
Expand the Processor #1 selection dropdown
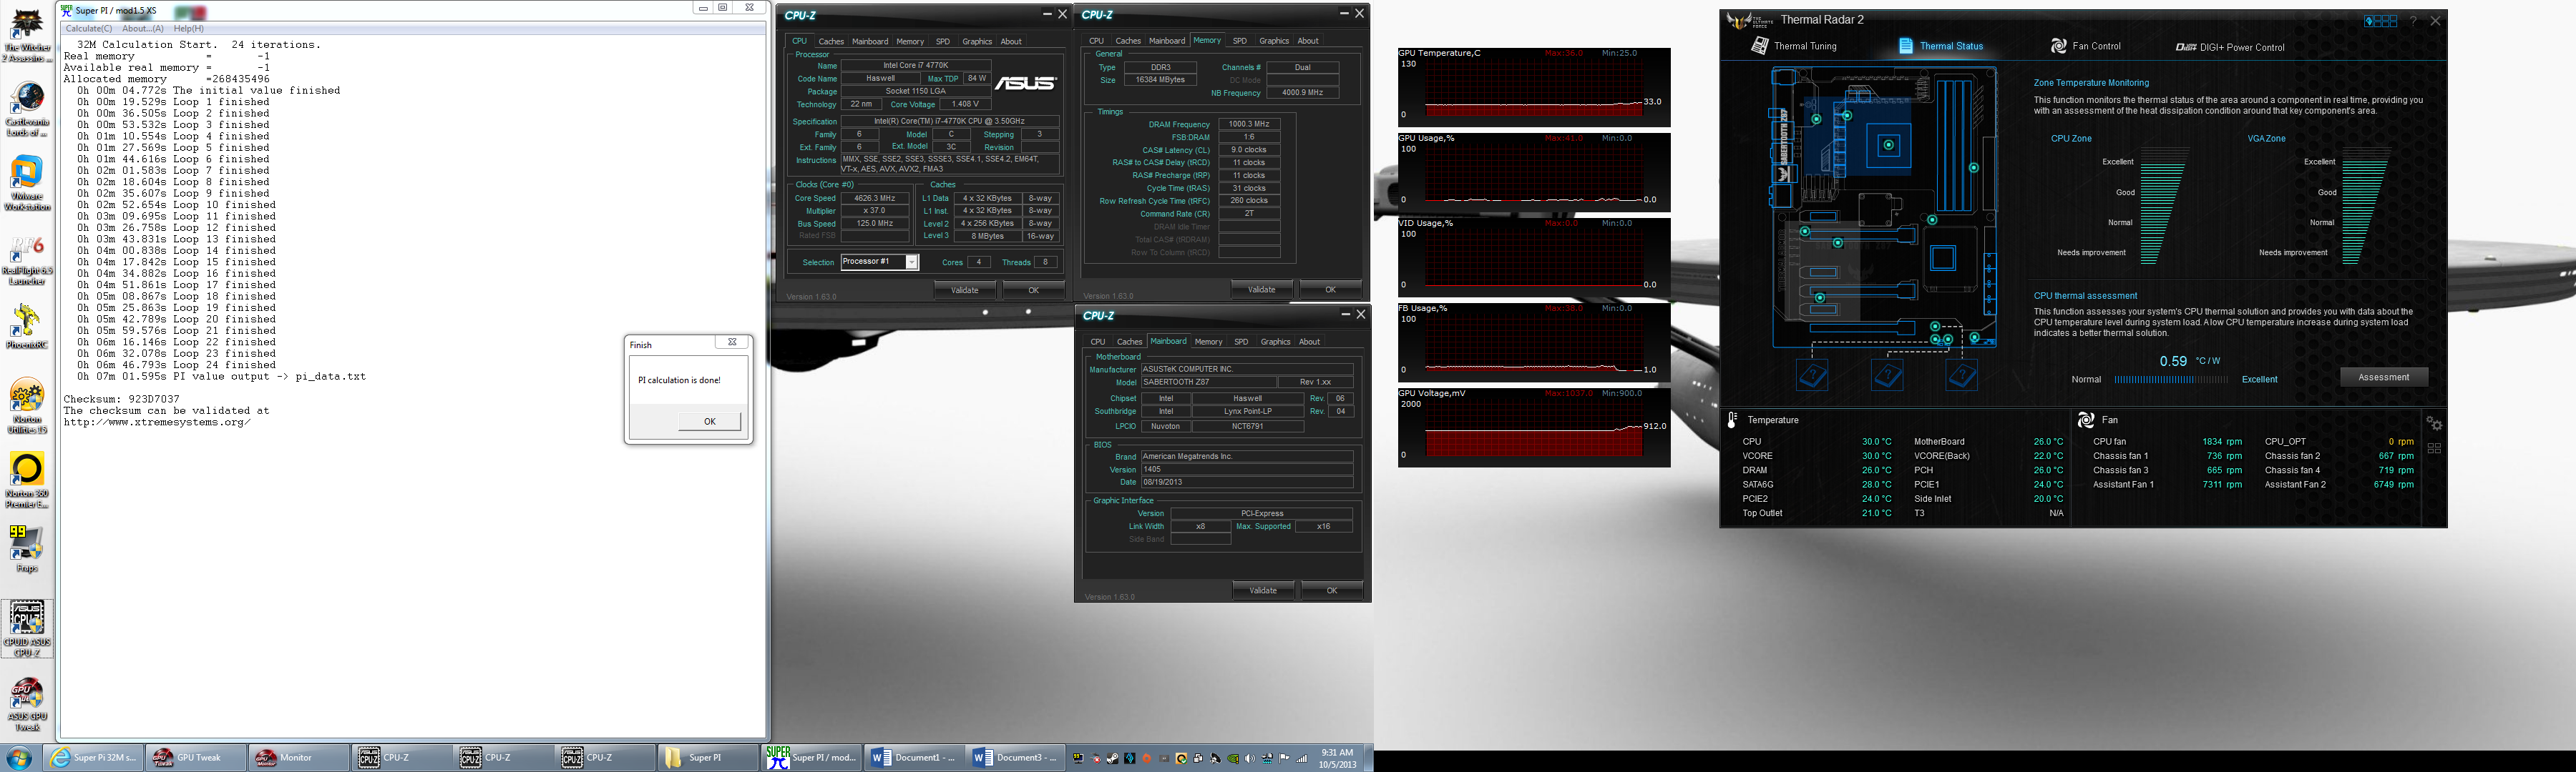[911, 262]
